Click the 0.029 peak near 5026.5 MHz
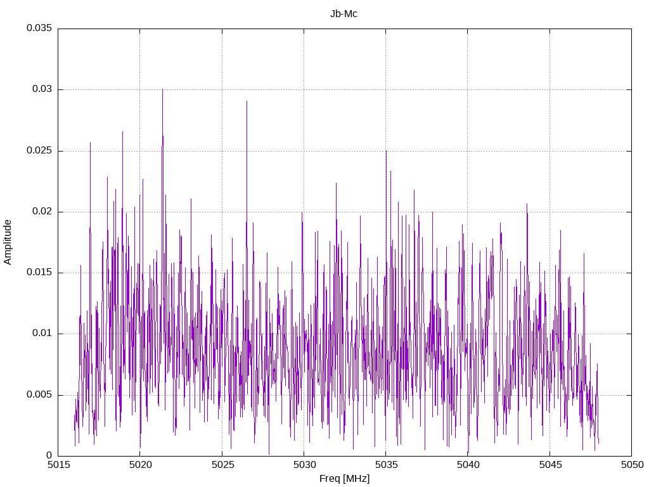Image resolution: width=649 pixels, height=487 pixels. 247,101
